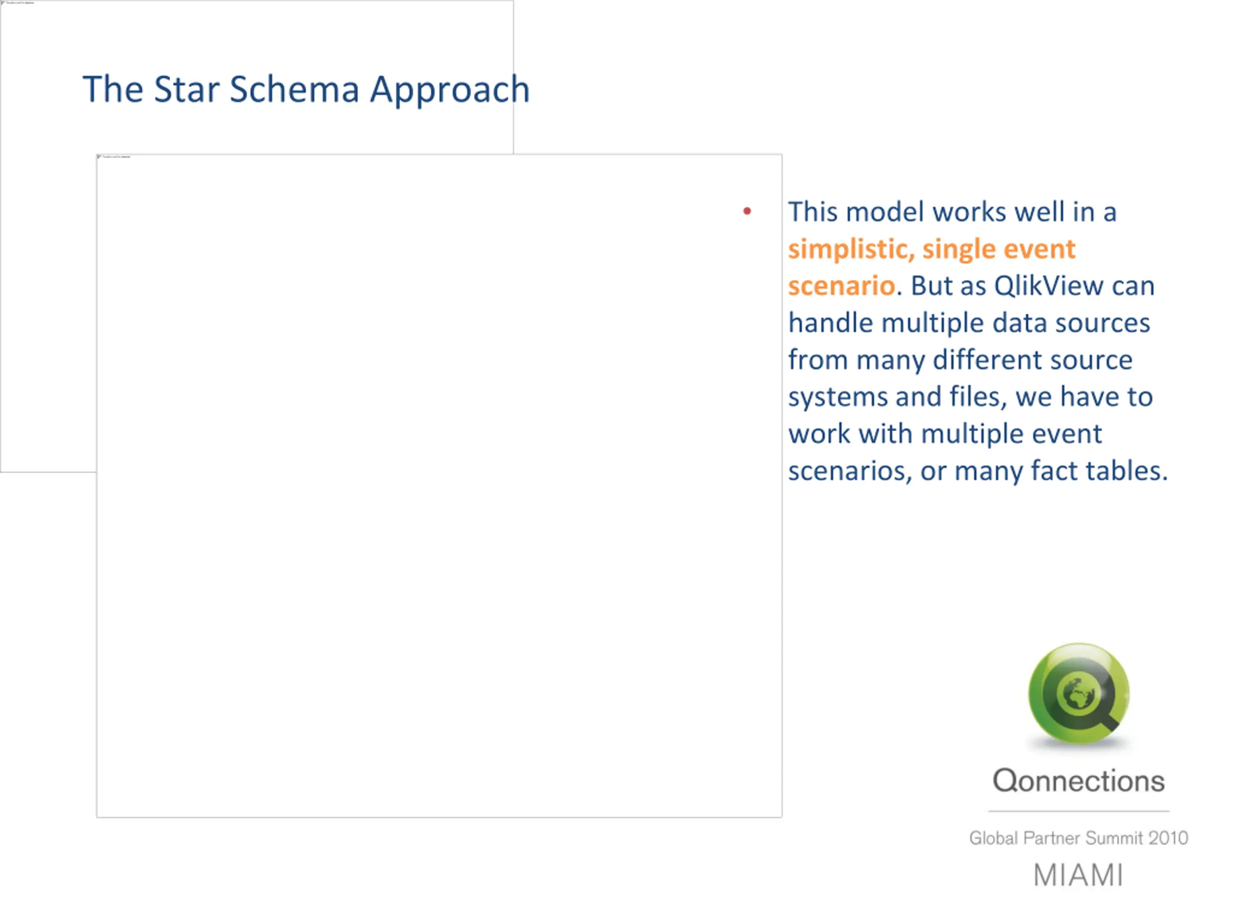Click the orange word 'scenario'
The width and height of the screenshot is (1233, 924).
point(842,286)
